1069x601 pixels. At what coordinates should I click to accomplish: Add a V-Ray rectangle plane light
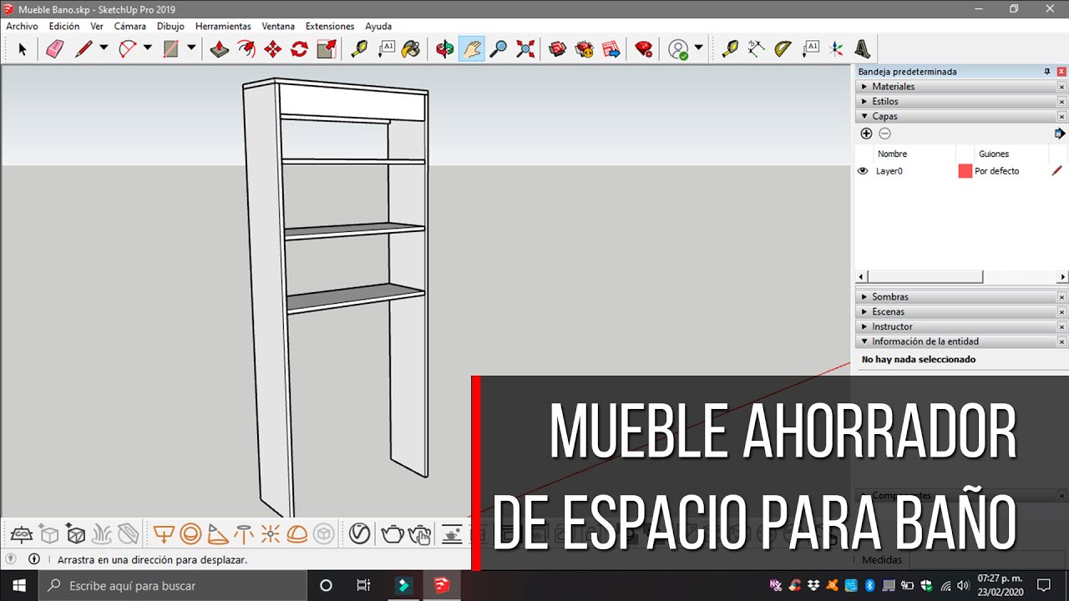pos(164,533)
